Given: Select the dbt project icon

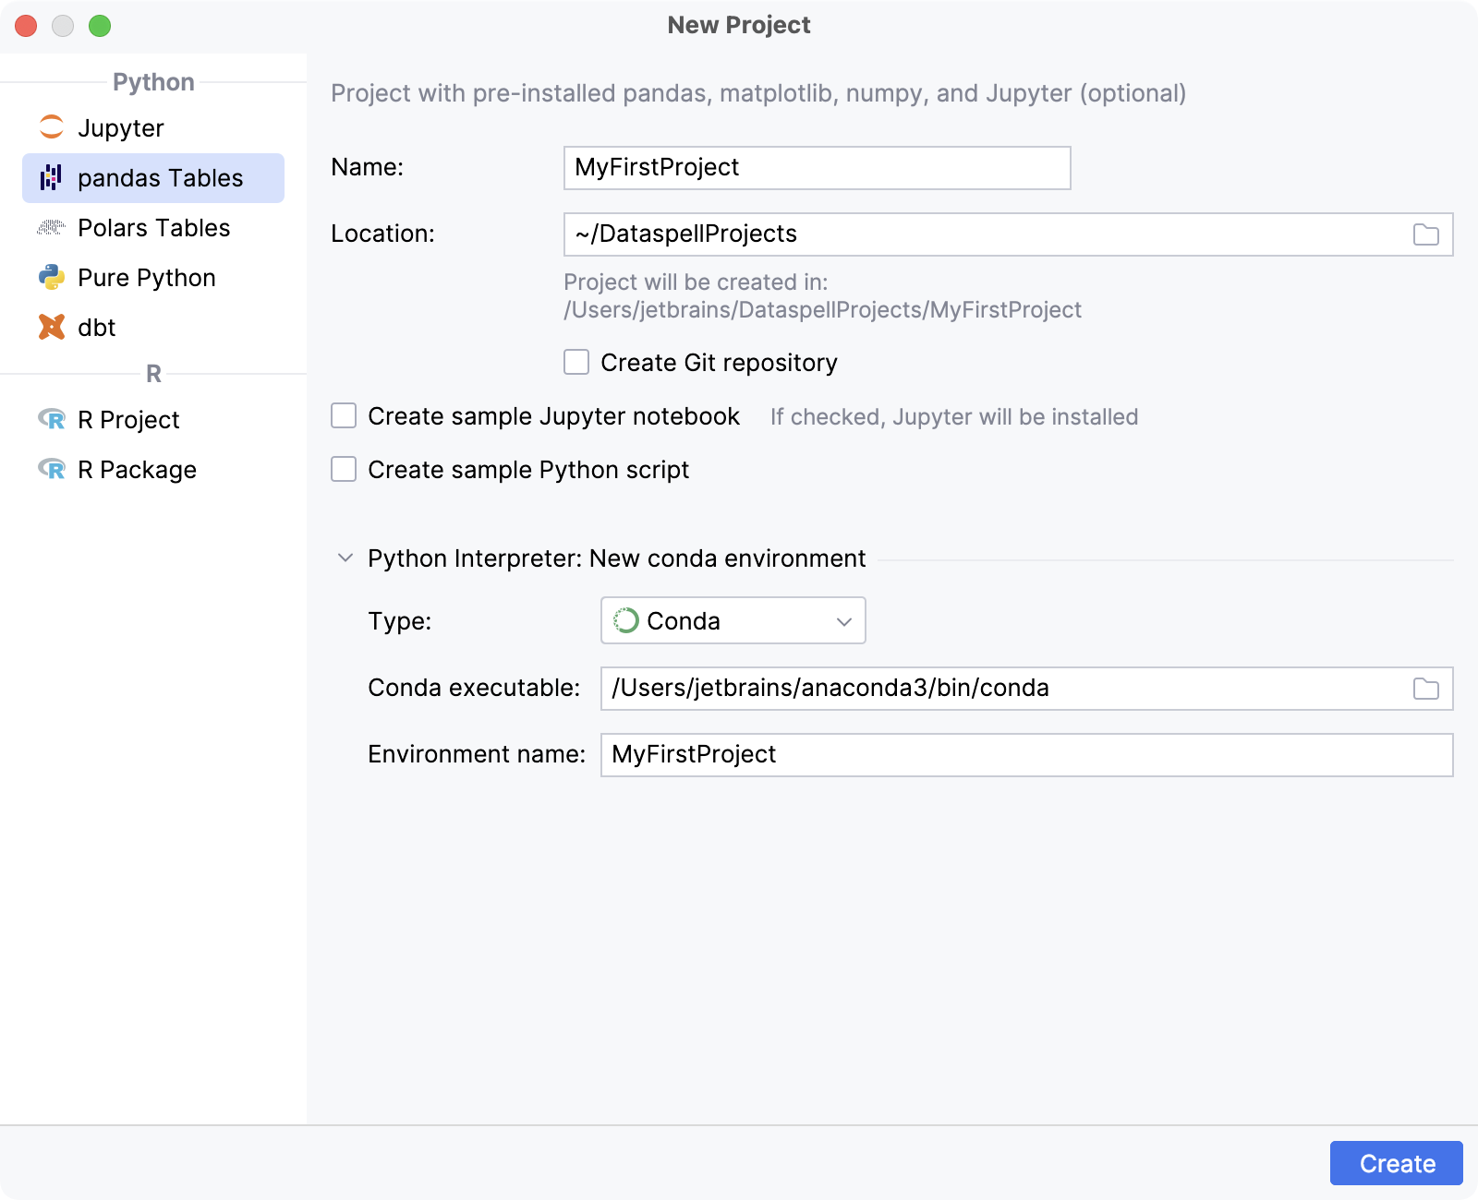Looking at the screenshot, I should (52, 327).
